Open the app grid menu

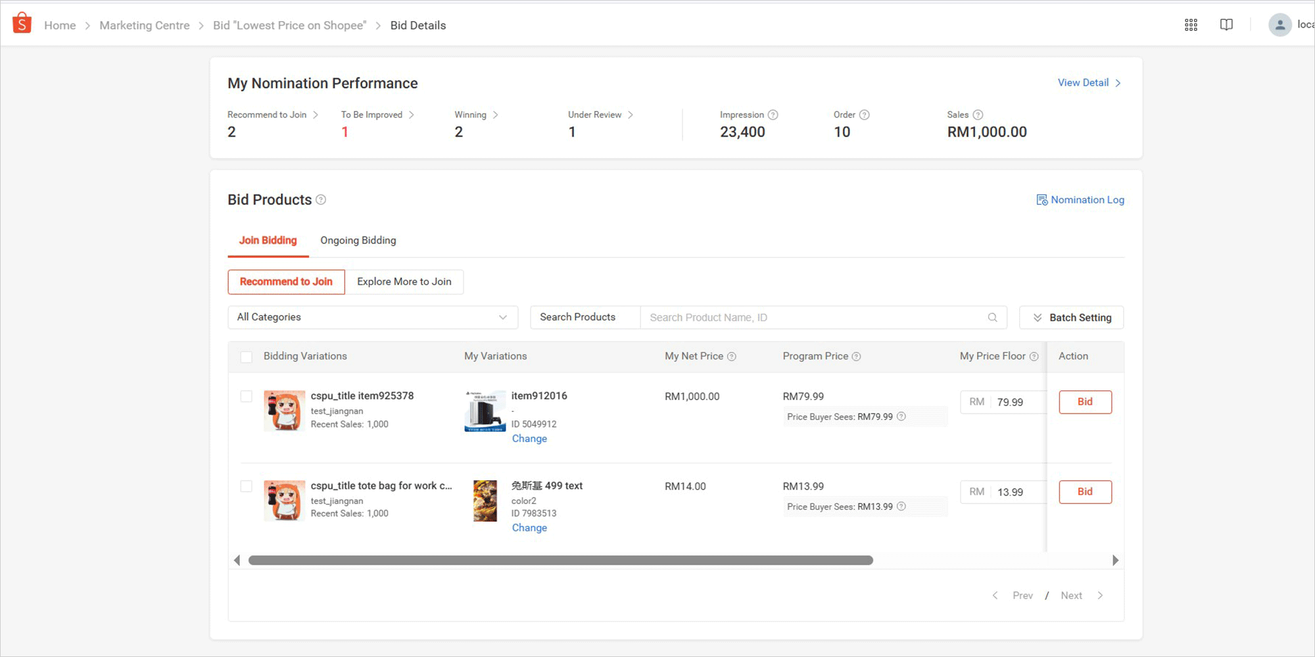pos(1190,24)
